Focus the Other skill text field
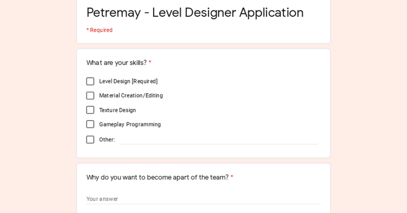 218,140
